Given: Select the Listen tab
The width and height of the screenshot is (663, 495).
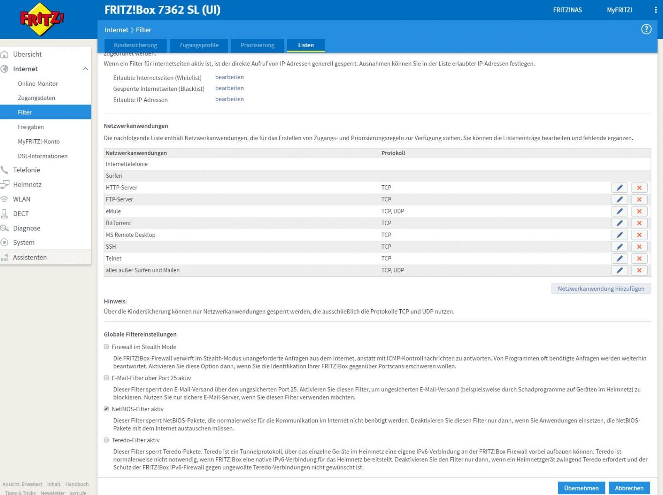Looking at the screenshot, I should 306,45.
